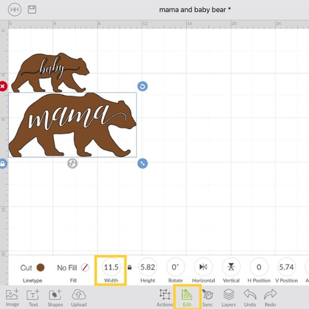Add text with the Text tool
The height and width of the screenshot is (309, 309).
[33, 298]
